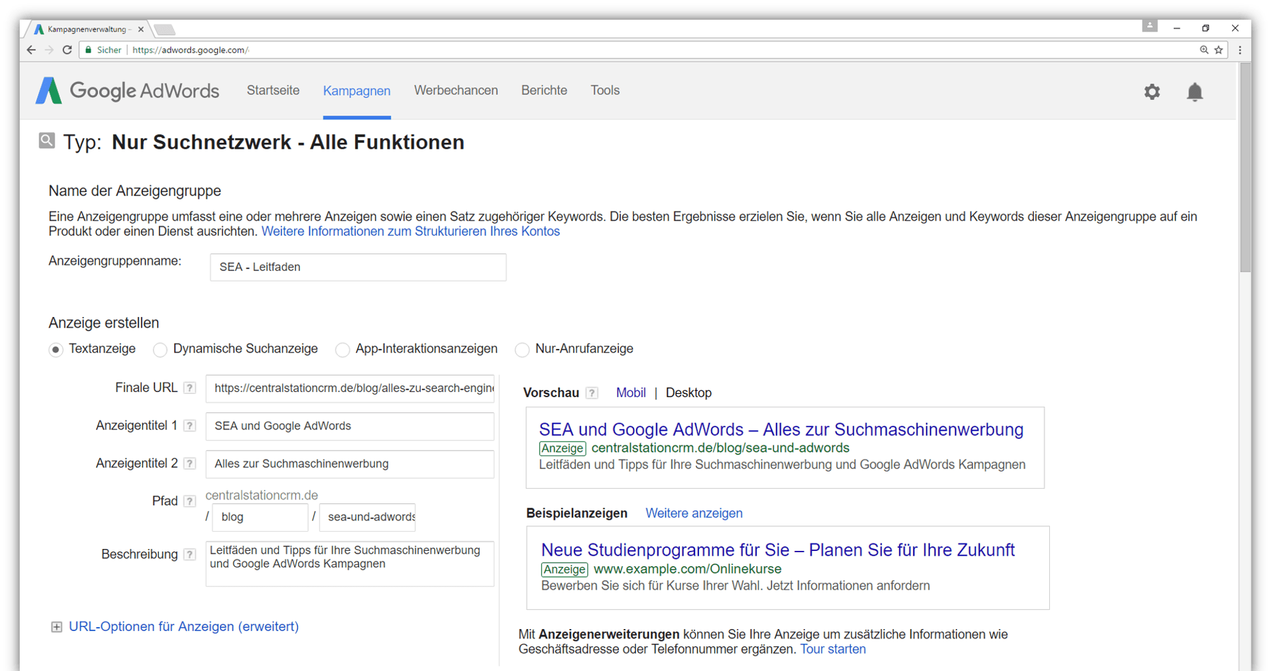Click the browser reload icon
Viewport: 1271px width, 671px height.
[67, 50]
